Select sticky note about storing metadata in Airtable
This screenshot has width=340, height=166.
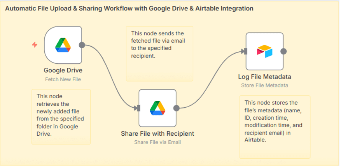(275, 127)
